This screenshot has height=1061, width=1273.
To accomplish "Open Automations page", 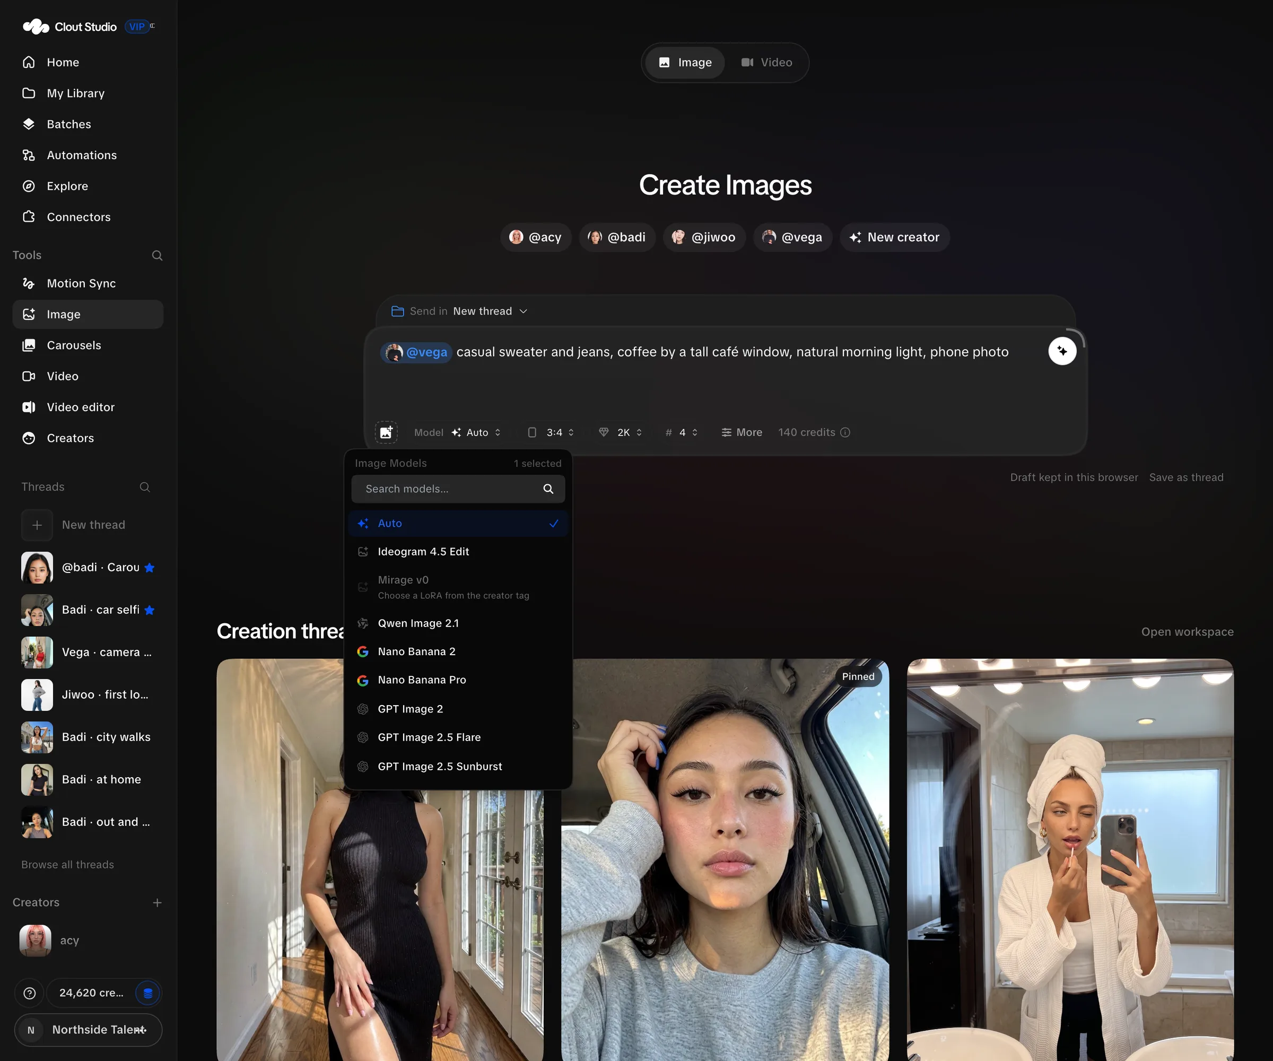I will pyautogui.click(x=88, y=155).
